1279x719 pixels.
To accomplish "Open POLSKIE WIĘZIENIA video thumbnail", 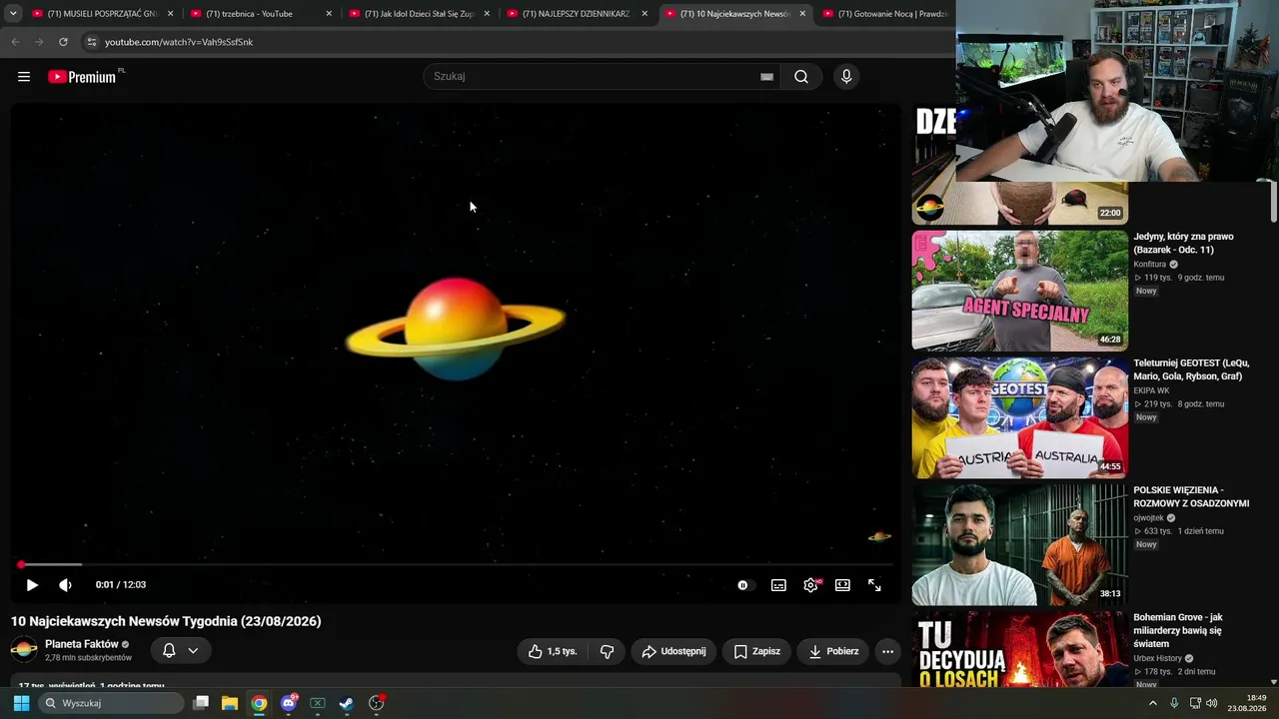I will click(x=1019, y=544).
